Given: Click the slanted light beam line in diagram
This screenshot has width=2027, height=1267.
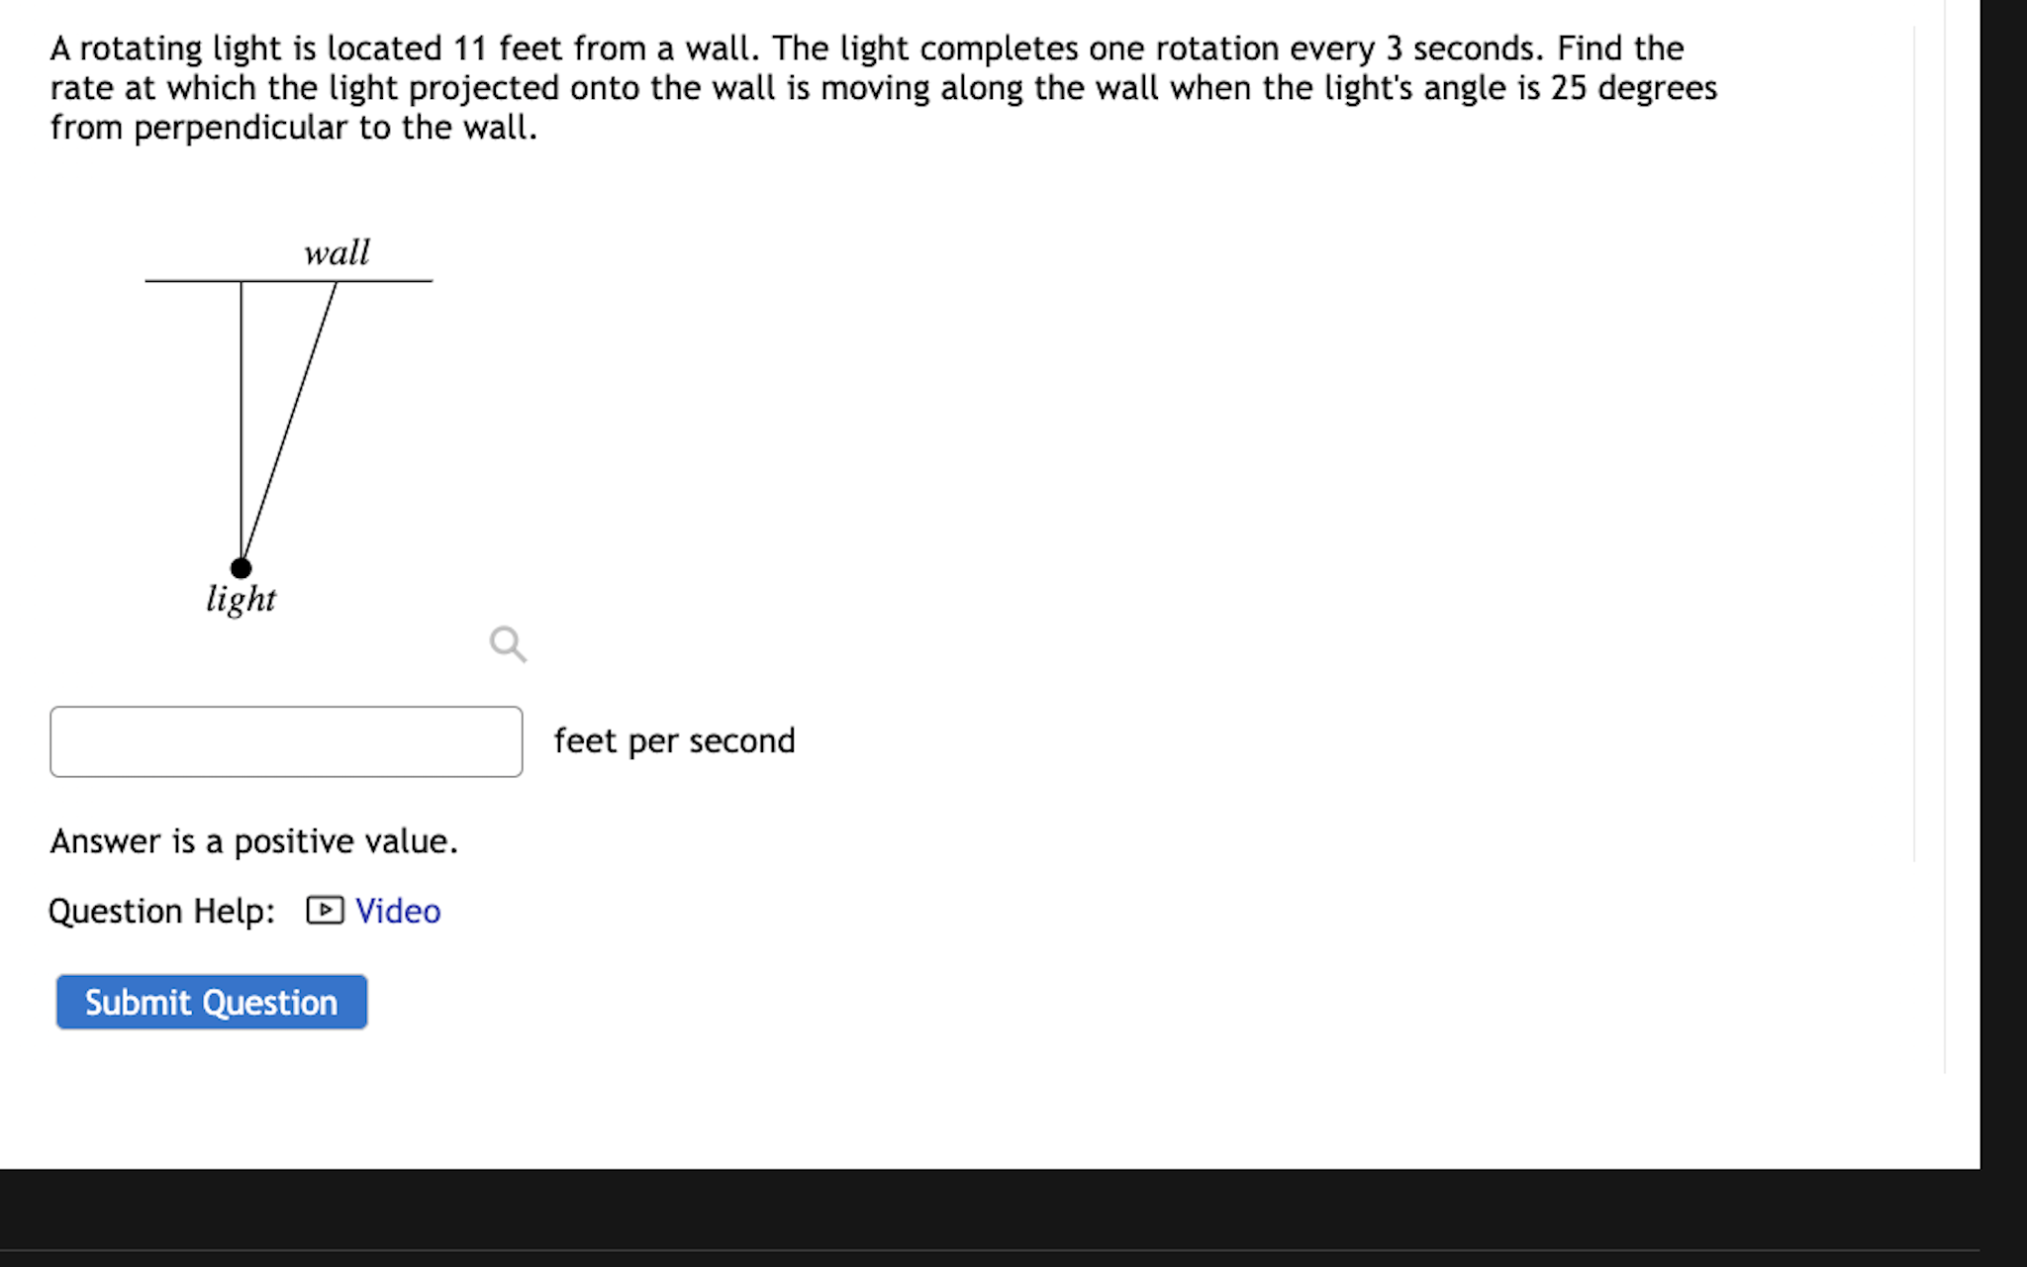Looking at the screenshot, I should pos(289,423).
